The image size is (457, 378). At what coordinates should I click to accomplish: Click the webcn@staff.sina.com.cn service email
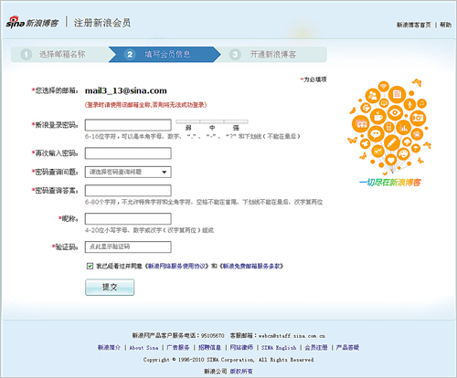click(292, 336)
